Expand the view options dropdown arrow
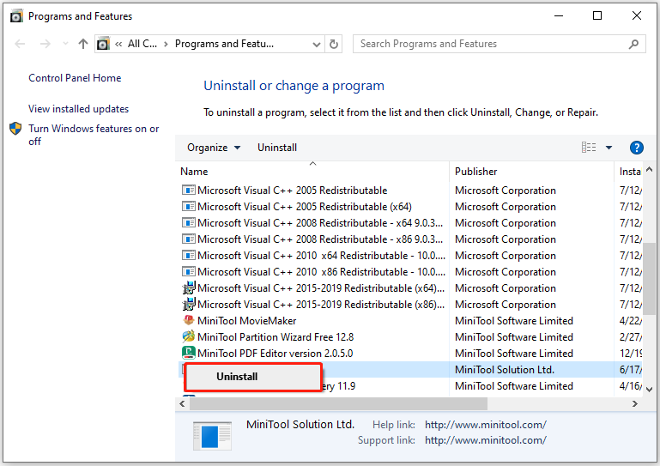 point(609,148)
